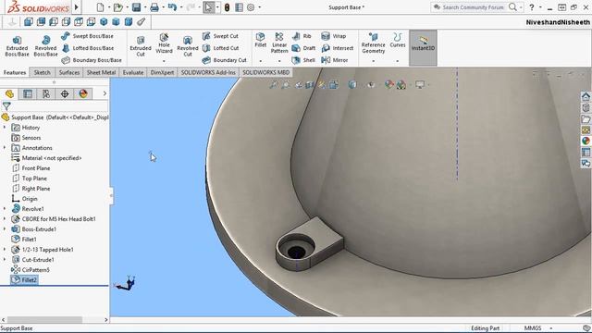The height and width of the screenshot is (333, 592).
Task: Select the Intersect tool
Action: (x=337, y=48)
